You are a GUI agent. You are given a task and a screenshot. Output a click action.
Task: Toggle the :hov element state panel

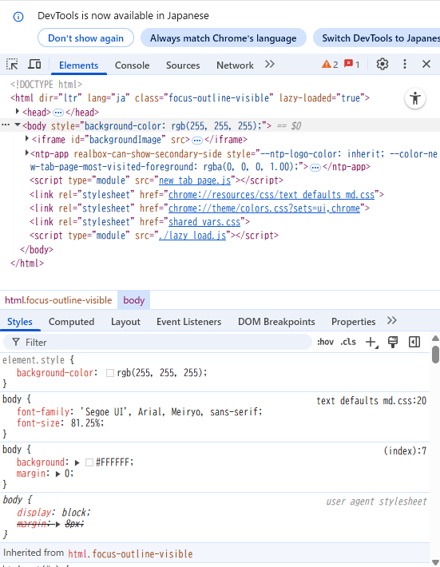click(x=325, y=342)
